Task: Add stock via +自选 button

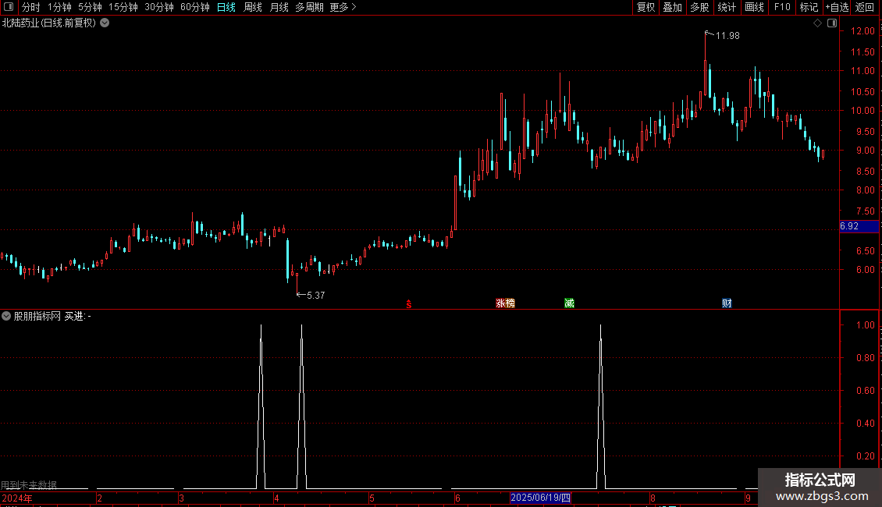Action: click(x=837, y=7)
